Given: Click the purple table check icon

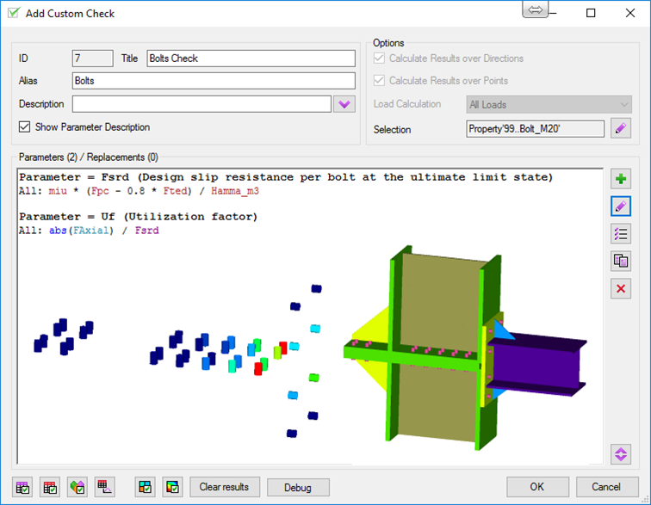Looking at the screenshot, I should click(x=22, y=487).
